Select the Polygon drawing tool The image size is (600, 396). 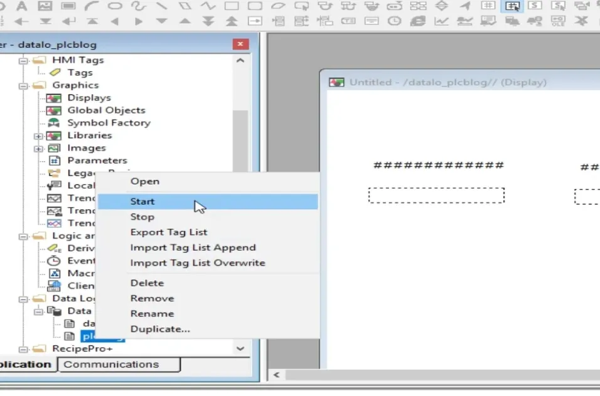(185, 6)
